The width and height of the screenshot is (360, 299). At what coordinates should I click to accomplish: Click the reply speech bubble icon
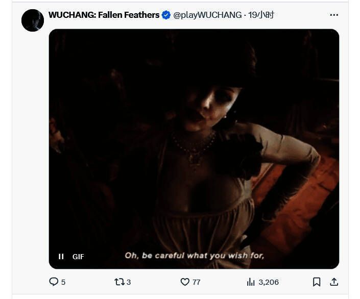tap(54, 282)
